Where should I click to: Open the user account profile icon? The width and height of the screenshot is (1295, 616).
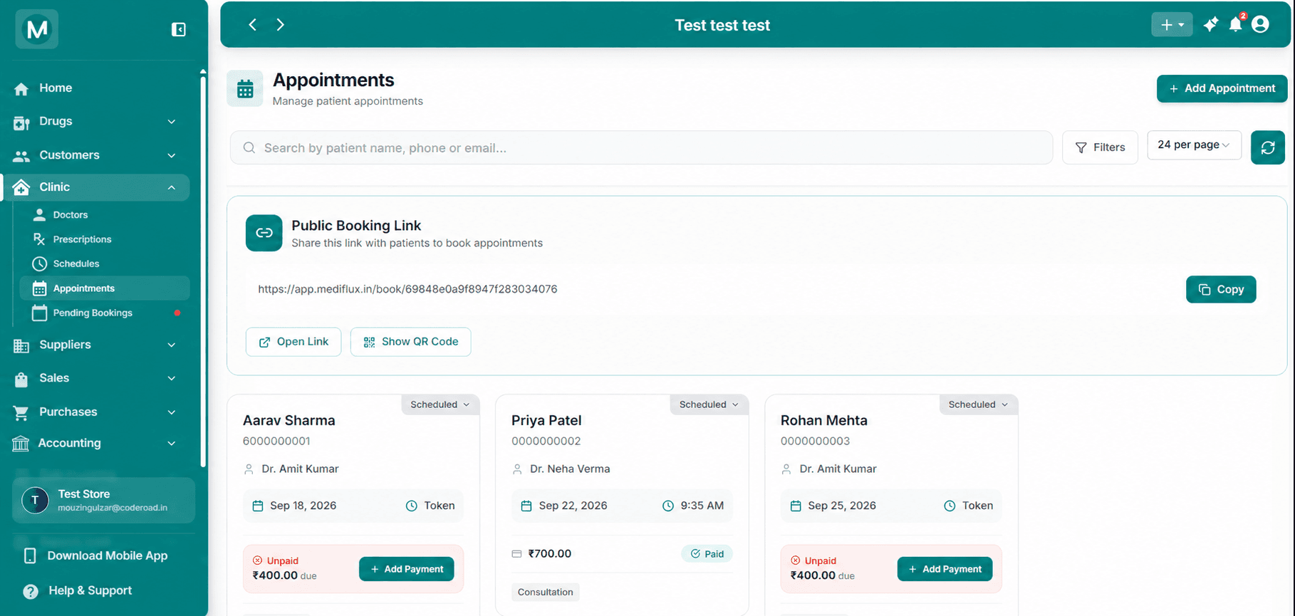click(1260, 25)
